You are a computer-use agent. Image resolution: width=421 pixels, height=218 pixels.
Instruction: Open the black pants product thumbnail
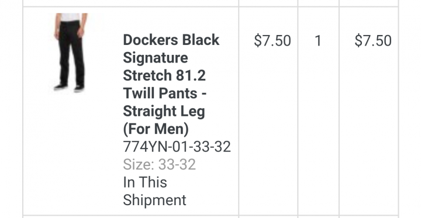(x=71, y=53)
